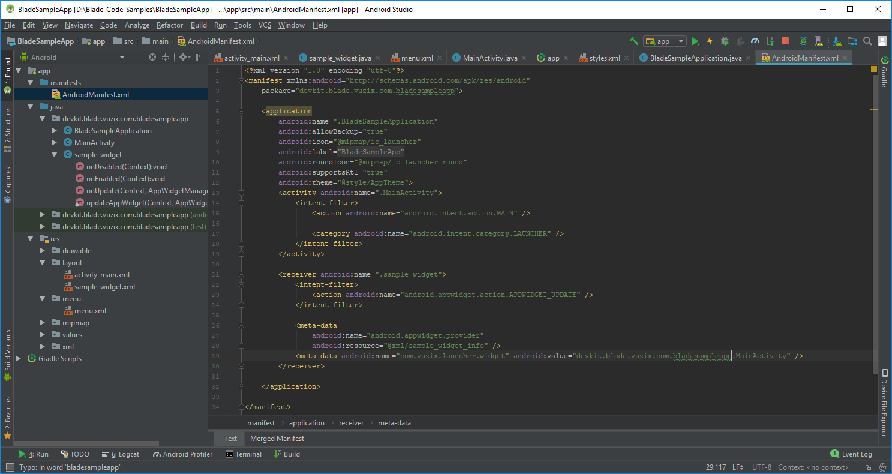Collapse the sample_widget class node

pos(55,155)
